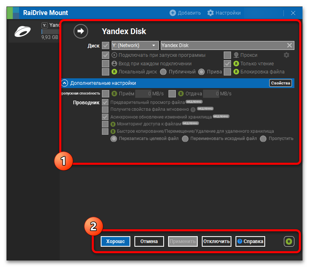Enable Блокировка файла checkbox

pos(227,72)
